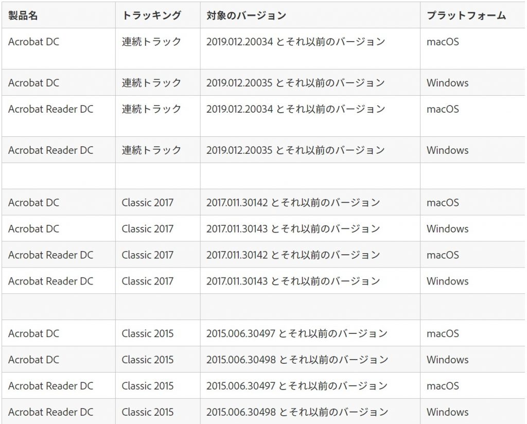Click version 2017.011.30142 in the Acrobat DC row
This screenshot has width=527, height=424.
pos(237,202)
